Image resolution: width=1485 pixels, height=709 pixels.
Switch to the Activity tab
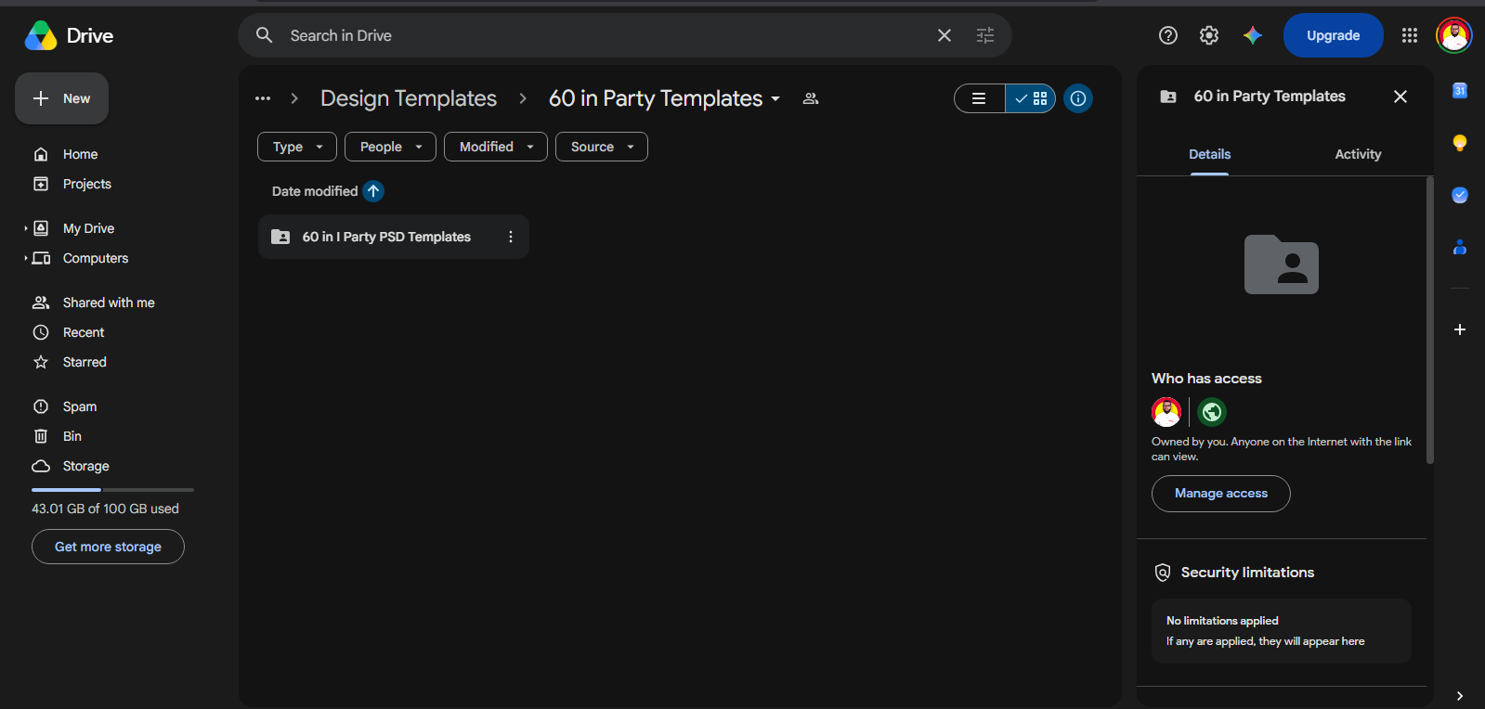point(1357,154)
